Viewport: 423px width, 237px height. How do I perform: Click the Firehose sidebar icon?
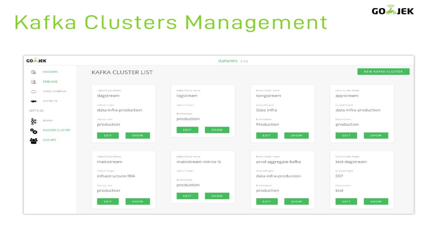click(x=33, y=82)
